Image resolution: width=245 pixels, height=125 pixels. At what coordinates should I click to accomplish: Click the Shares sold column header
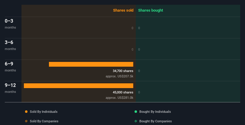tap(123, 10)
